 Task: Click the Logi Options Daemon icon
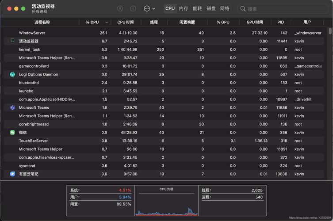[x=12, y=74]
